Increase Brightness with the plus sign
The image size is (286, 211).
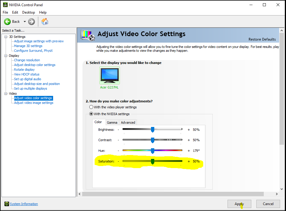coord(189,130)
